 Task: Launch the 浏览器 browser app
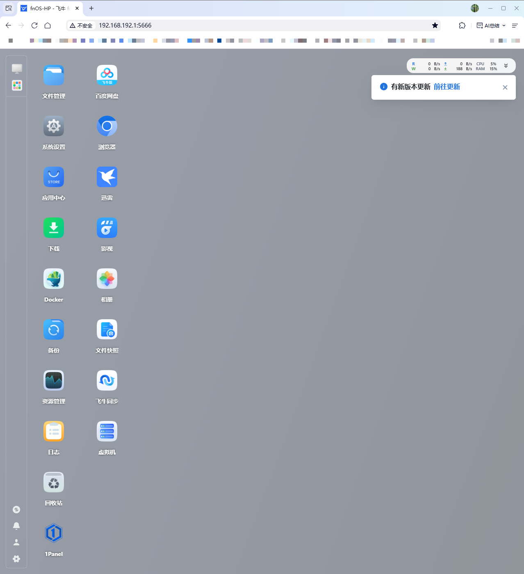(x=107, y=126)
